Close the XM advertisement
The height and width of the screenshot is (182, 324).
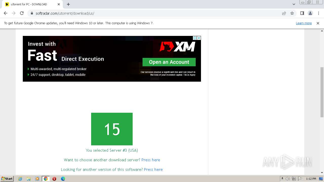199,38
